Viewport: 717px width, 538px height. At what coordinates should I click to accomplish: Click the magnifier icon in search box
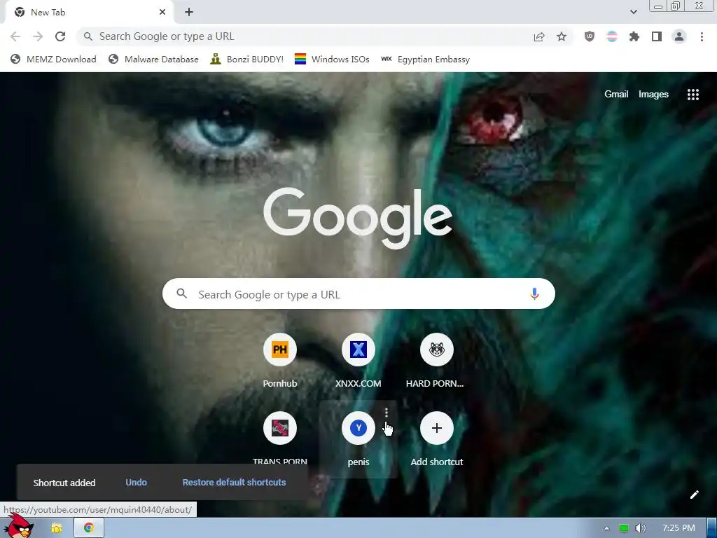[182, 294]
